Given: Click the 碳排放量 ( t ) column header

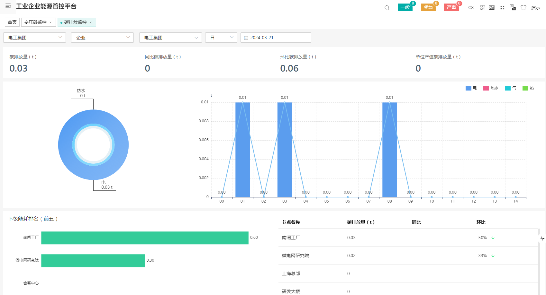Looking at the screenshot, I should 361,222.
